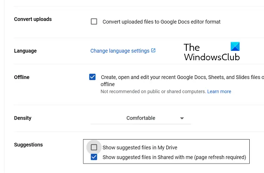Open the Comfortable density dropdown
The height and width of the screenshot is (173, 264).
[x=141, y=118]
